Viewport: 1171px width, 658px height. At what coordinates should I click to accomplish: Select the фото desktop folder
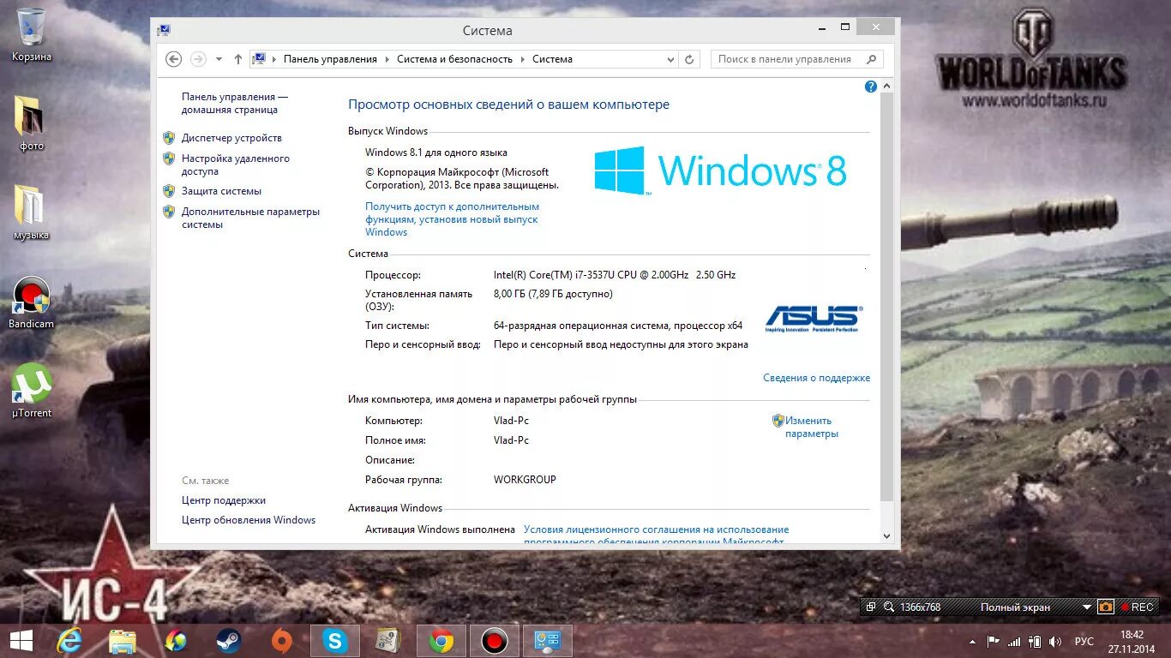tap(32, 123)
